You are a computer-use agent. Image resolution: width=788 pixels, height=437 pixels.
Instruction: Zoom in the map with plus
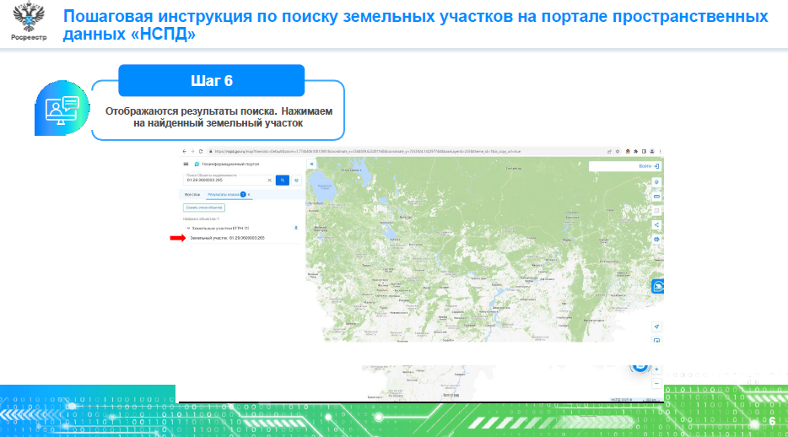pos(656,370)
